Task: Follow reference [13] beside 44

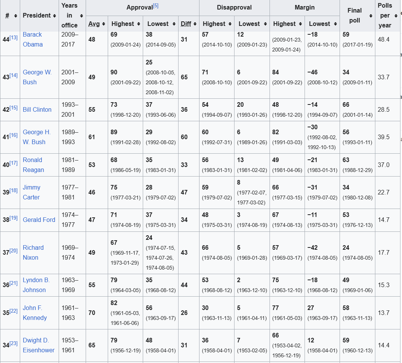Action: point(14,37)
